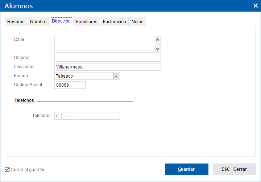Image resolution: width=261 pixels, height=182 pixels.
Task: Click the Calle scroll down arrow
Action: pyautogui.click(x=157, y=49)
